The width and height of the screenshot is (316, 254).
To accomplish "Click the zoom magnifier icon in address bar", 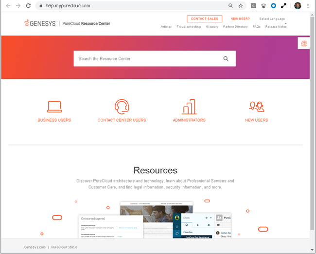I will click(230, 6).
